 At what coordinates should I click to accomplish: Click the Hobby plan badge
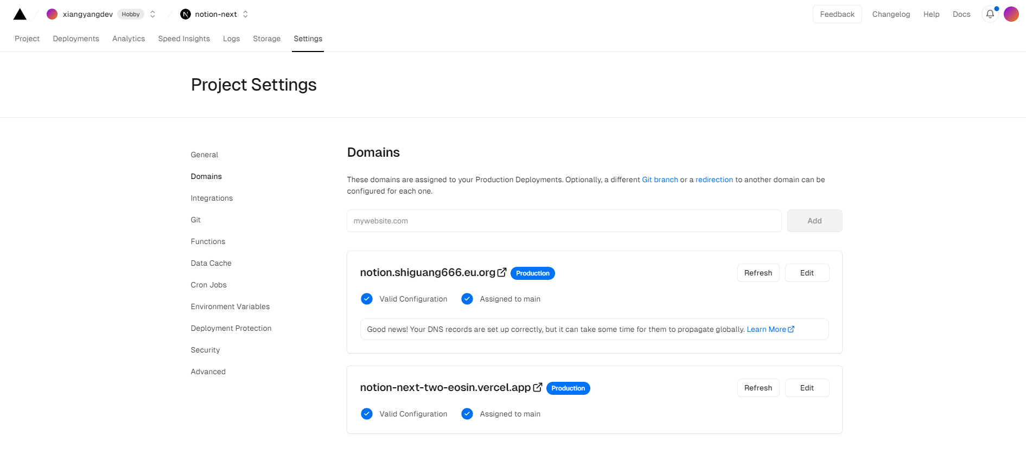point(131,14)
